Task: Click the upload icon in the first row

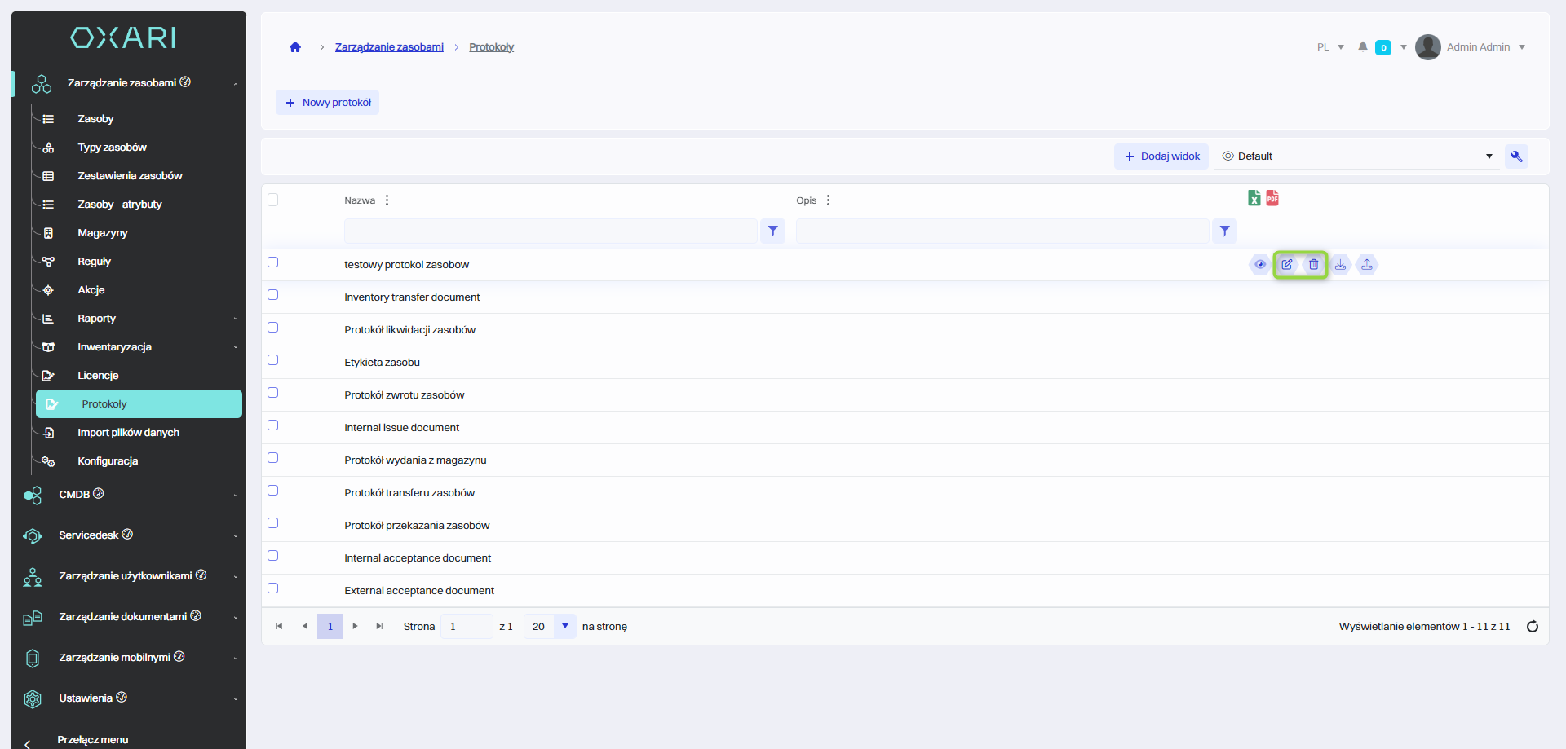Action: click(x=1367, y=264)
